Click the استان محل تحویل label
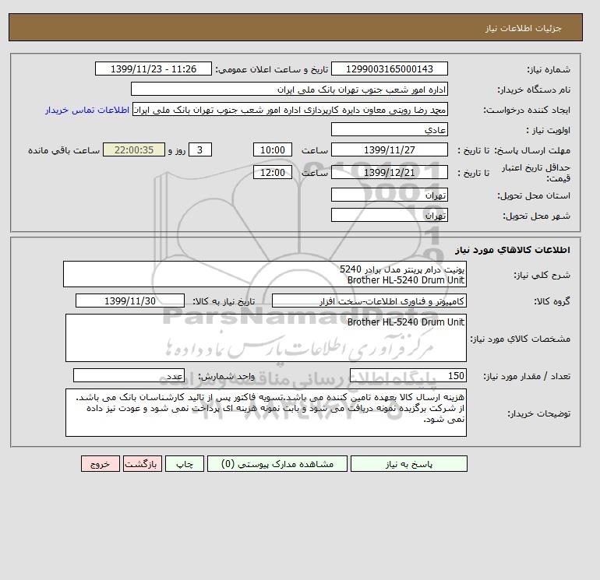Screen dimensions: 600x580 534,195
